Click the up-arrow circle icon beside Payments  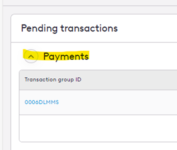[x=31, y=56]
